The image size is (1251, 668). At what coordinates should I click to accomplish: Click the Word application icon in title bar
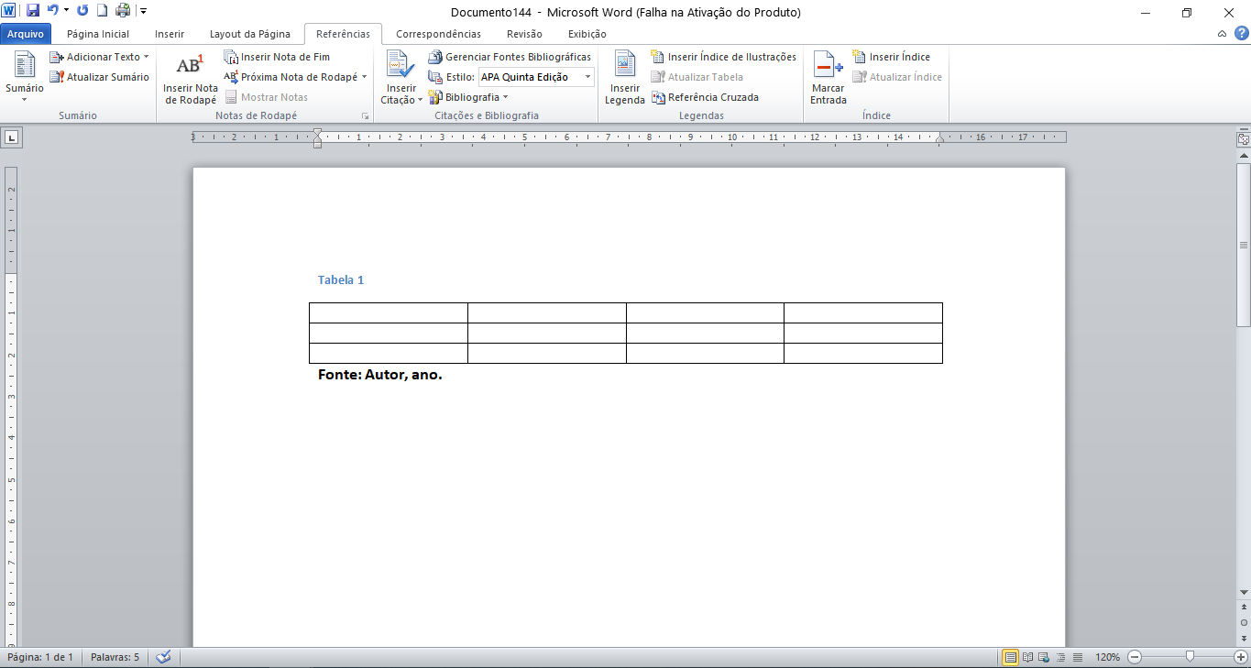(x=10, y=11)
